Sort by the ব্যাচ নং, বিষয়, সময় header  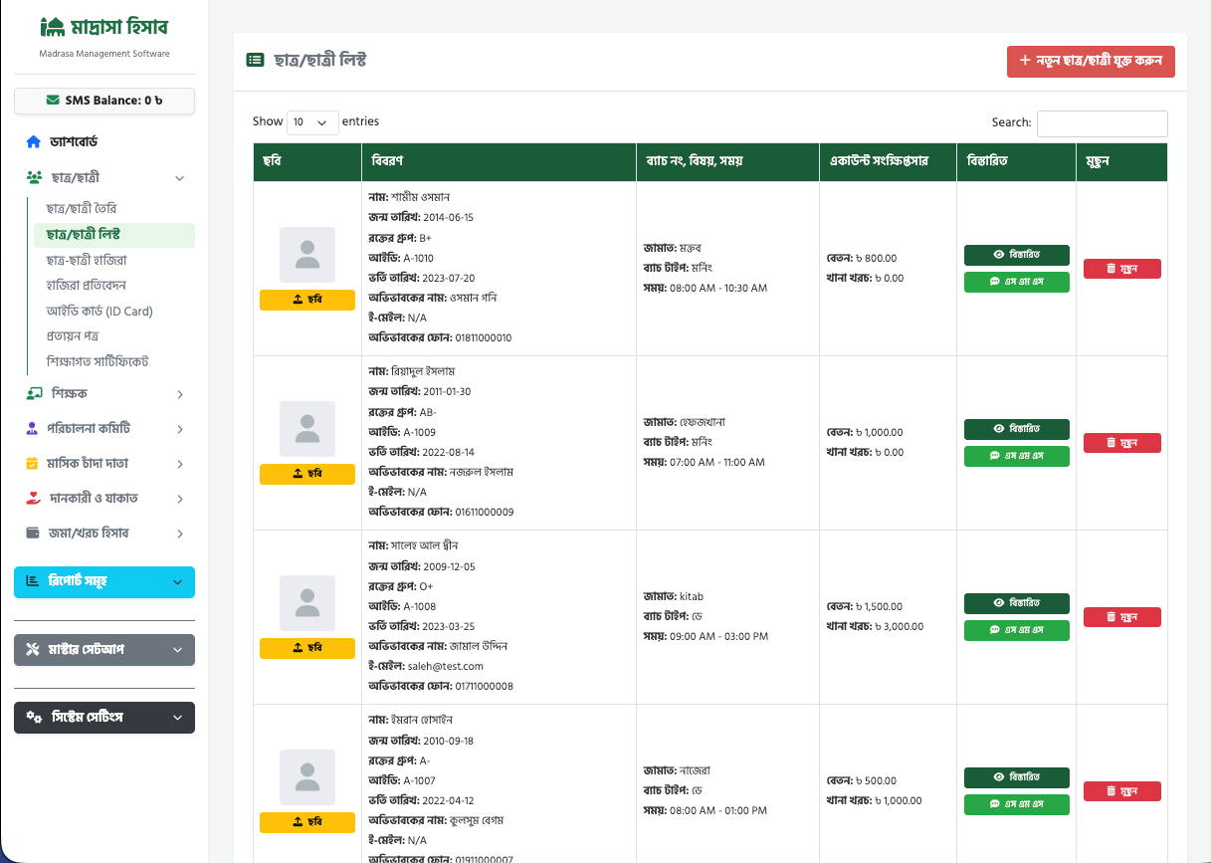point(727,161)
